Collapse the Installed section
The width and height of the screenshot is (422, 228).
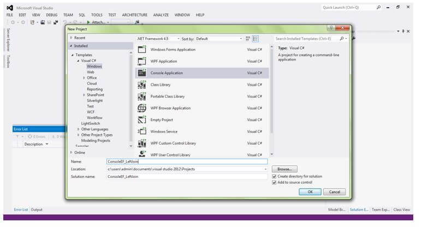72,46
